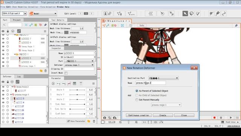
Task: Click the New Parameter button
Action: pyautogui.click(x=76, y=121)
